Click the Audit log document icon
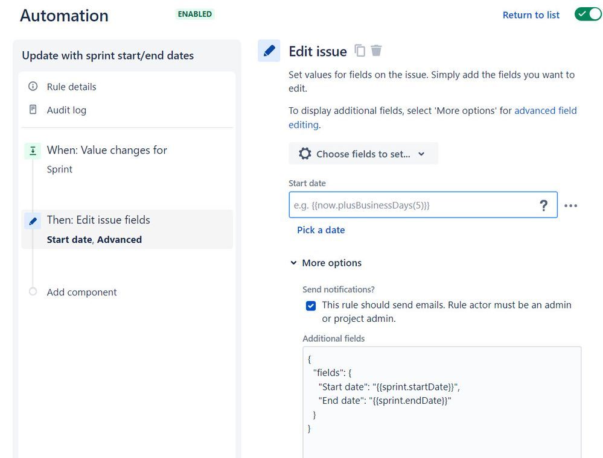 [33, 110]
